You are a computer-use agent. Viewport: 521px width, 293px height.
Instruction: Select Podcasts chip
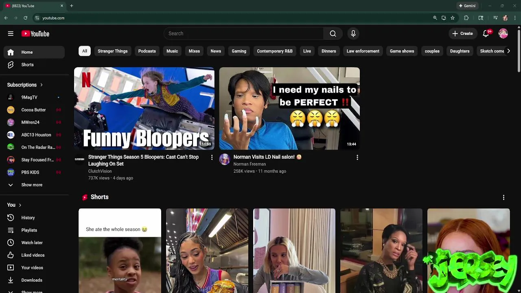147,51
